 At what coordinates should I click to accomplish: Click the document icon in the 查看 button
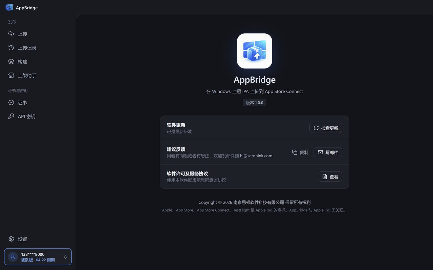[325, 177]
